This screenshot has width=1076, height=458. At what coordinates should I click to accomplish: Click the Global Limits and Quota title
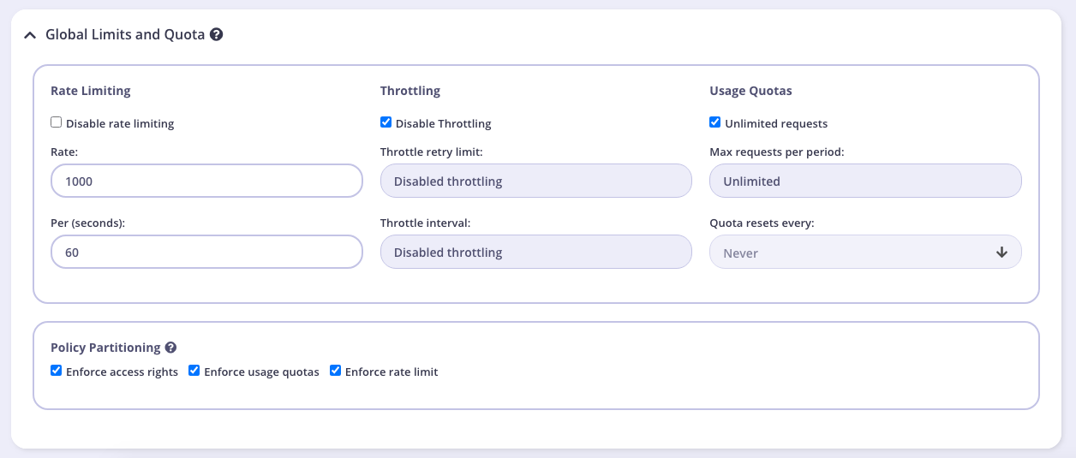(125, 35)
